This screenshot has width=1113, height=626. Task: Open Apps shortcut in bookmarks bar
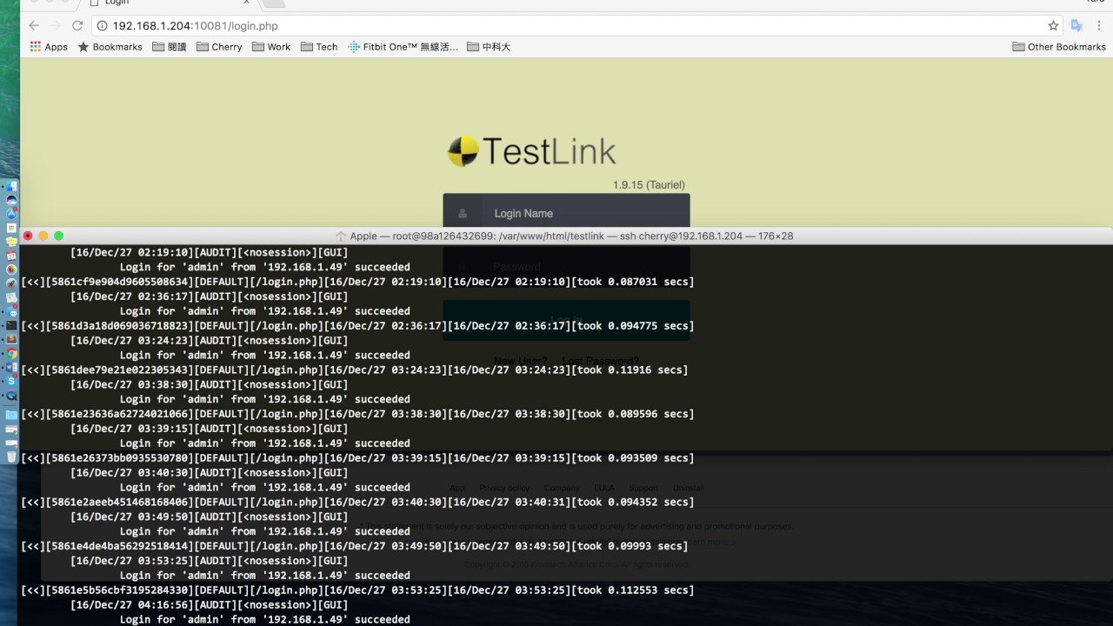click(49, 47)
